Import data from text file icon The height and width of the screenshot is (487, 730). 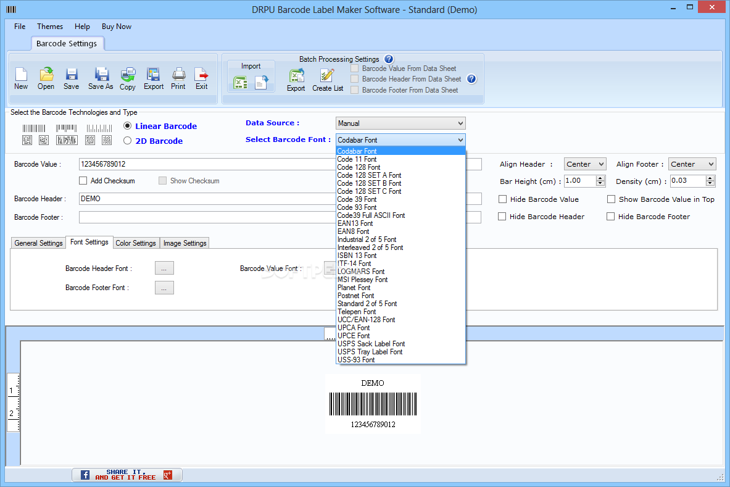pos(262,83)
